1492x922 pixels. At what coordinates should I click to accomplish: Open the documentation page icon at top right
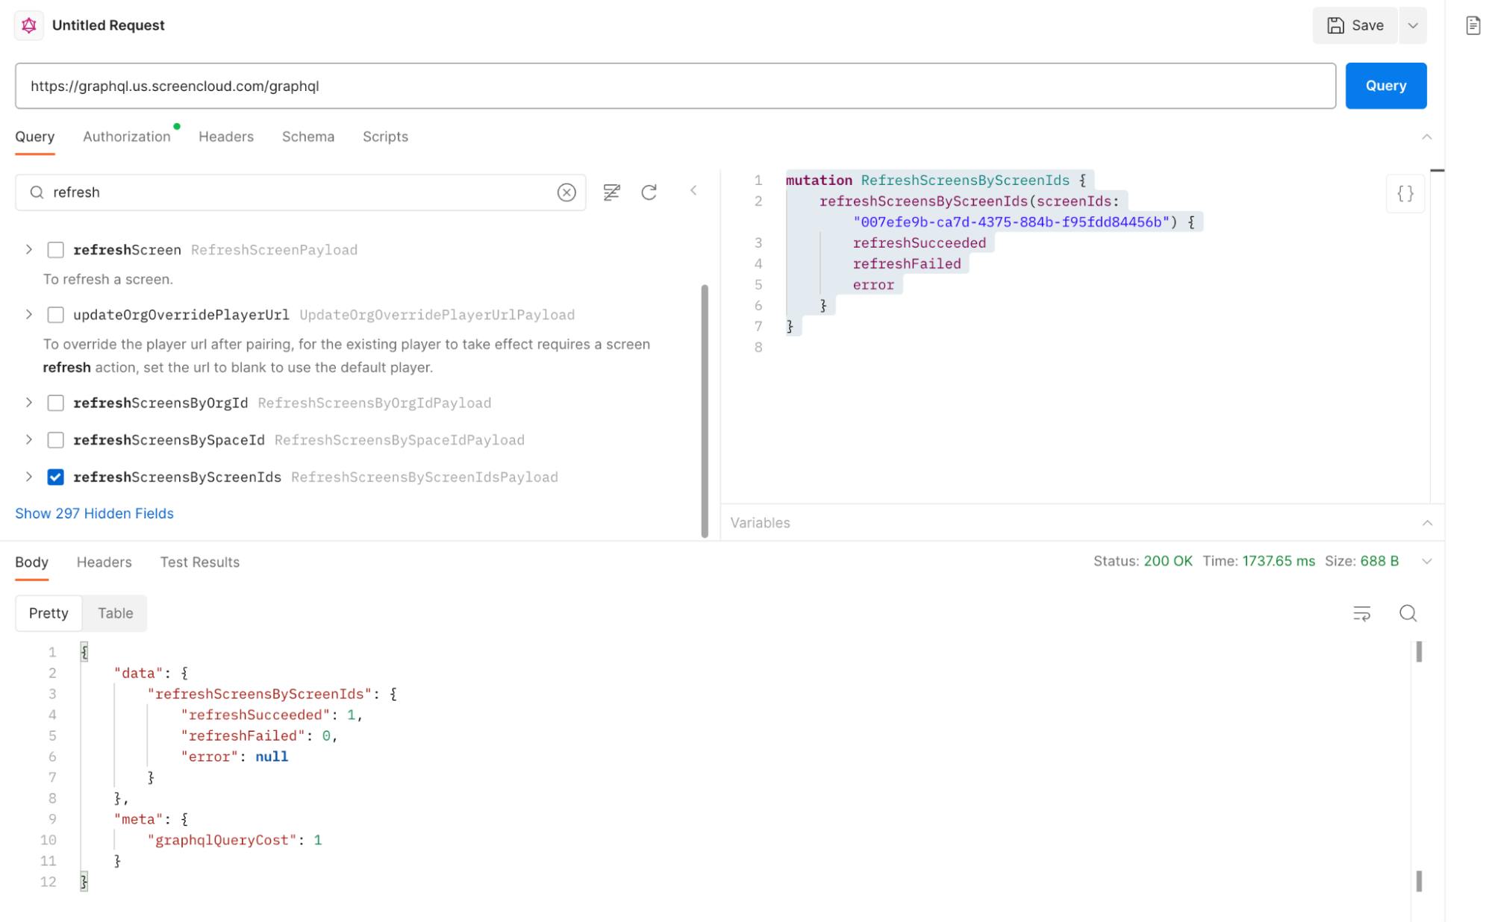pyautogui.click(x=1473, y=25)
